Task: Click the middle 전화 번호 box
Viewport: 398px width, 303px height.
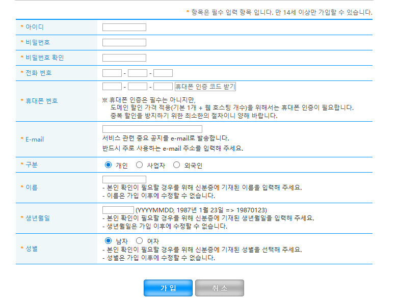Action: pyautogui.click(x=138, y=73)
